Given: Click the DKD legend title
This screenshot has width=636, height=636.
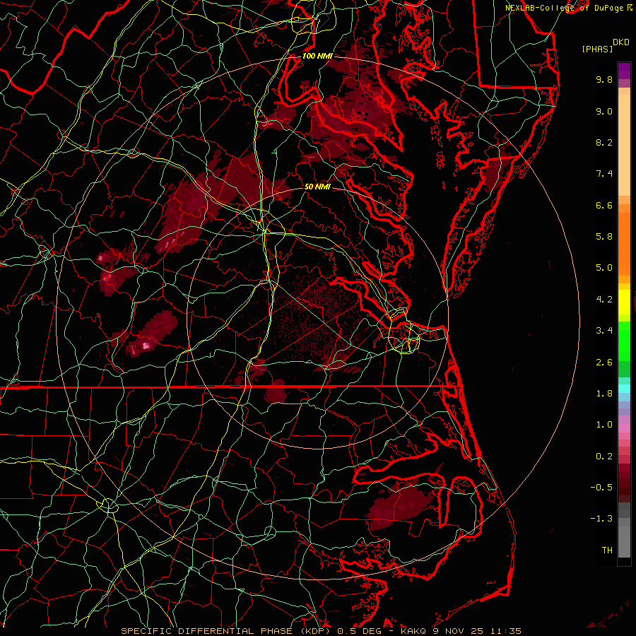Looking at the screenshot, I should (621, 42).
